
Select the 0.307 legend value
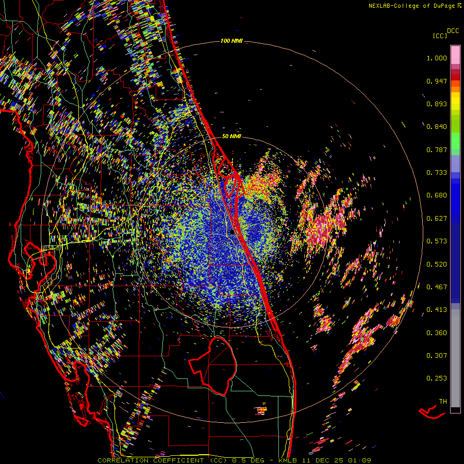coord(437,356)
